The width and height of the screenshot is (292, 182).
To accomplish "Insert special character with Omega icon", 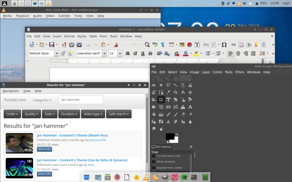I will [224, 44].
